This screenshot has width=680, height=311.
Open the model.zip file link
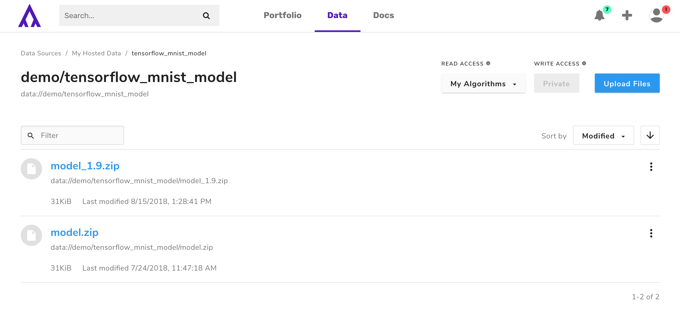(x=75, y=232)
